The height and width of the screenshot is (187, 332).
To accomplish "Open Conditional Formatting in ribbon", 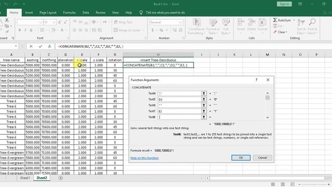I will point(197,27).
